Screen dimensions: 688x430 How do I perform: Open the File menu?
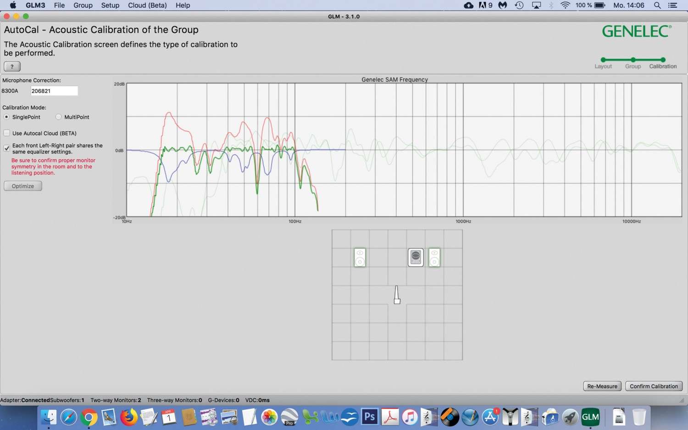59,5
